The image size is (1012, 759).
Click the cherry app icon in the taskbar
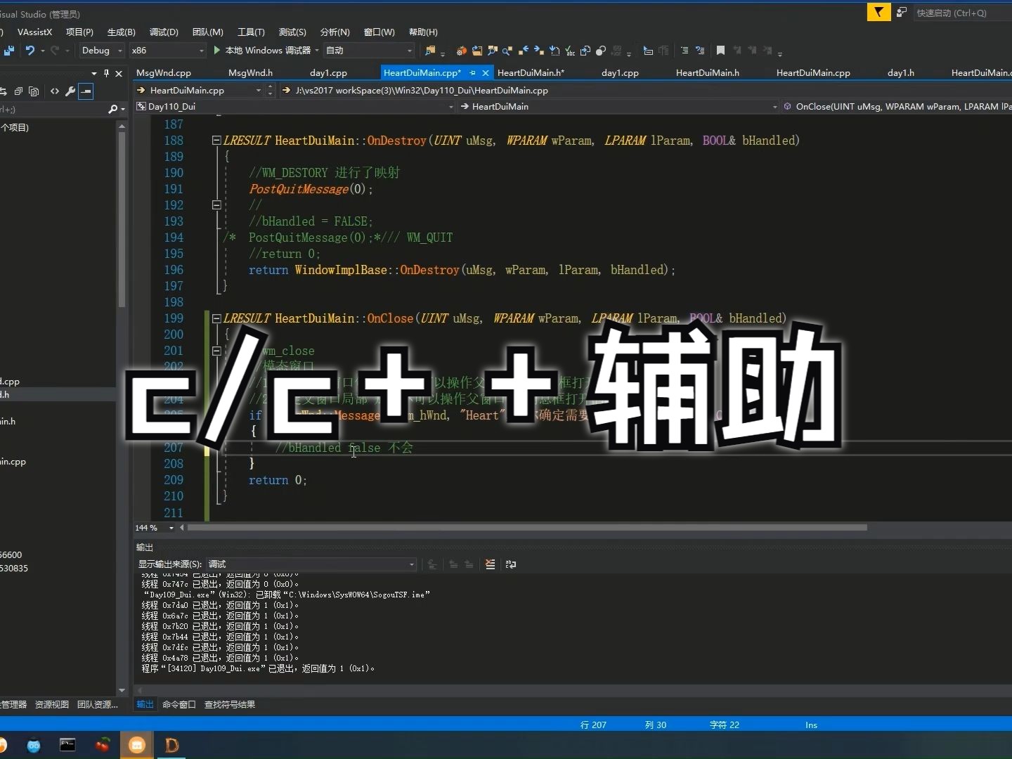click(103, 745)
